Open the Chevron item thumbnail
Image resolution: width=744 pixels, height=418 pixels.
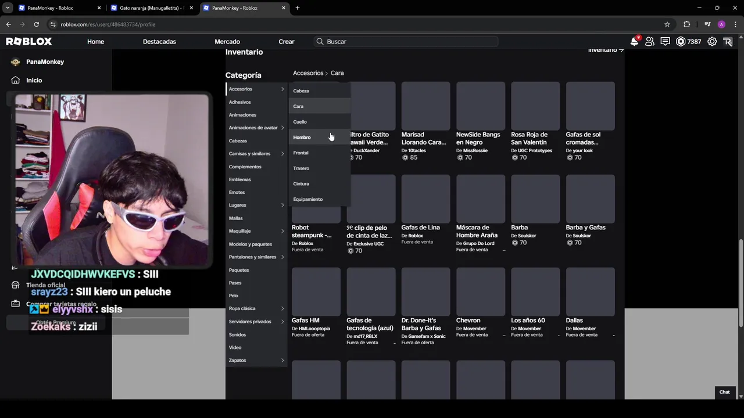481,291
